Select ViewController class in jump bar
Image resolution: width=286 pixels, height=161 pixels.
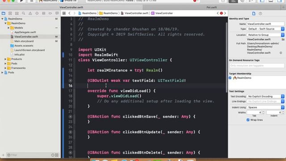(162, 13)
